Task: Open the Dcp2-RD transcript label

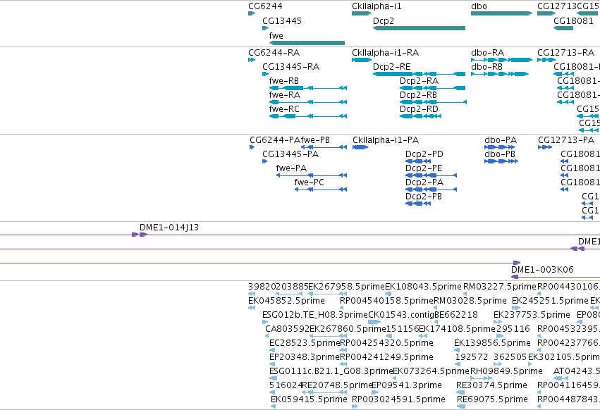Action: pyautogui.click(x=419, y=109)
